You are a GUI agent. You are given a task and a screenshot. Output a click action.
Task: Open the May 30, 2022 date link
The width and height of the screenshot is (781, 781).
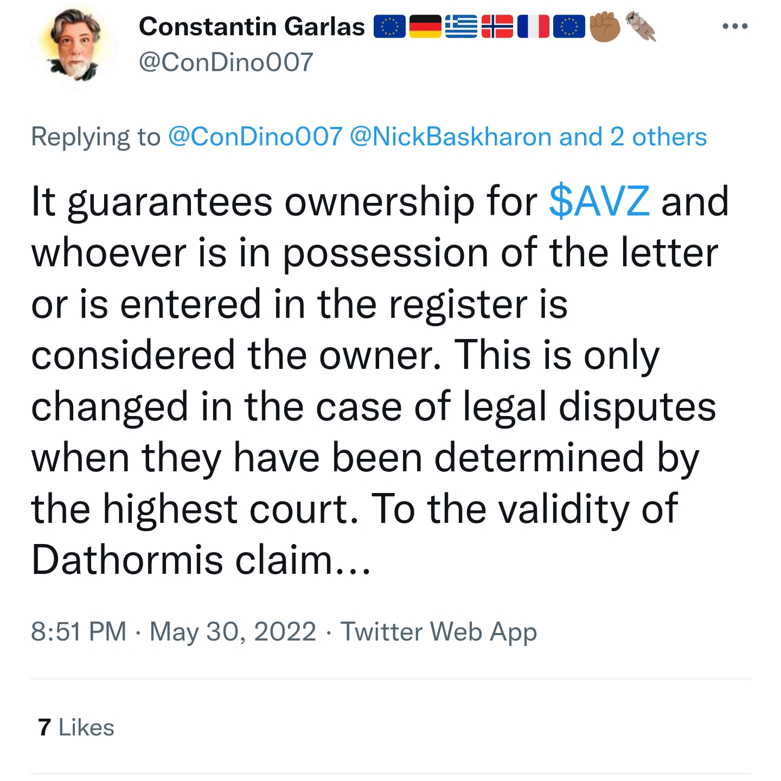click(x=233, y=632)
